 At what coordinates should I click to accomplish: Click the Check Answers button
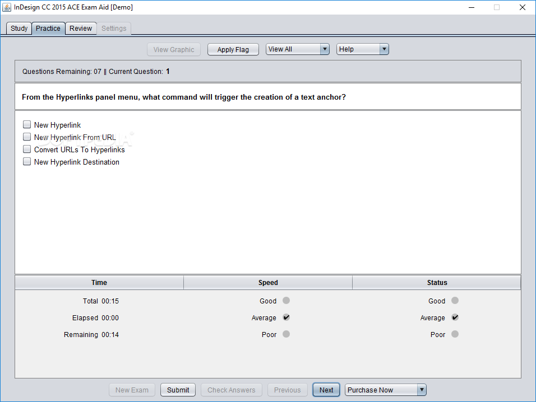click(x=232, y=390)
